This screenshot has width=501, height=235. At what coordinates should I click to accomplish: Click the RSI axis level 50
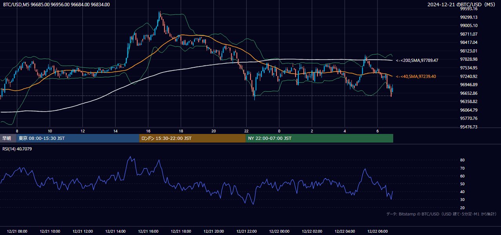pyautogui.click(x=462, y=184)
